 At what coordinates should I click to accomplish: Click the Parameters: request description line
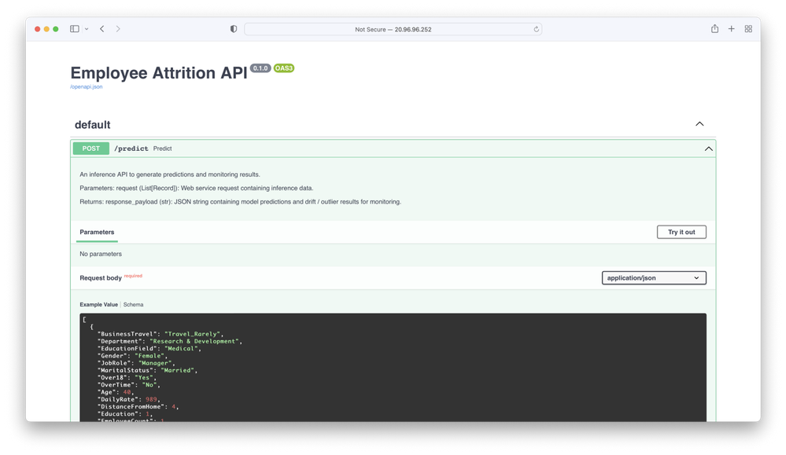click(x=197, y=188)
